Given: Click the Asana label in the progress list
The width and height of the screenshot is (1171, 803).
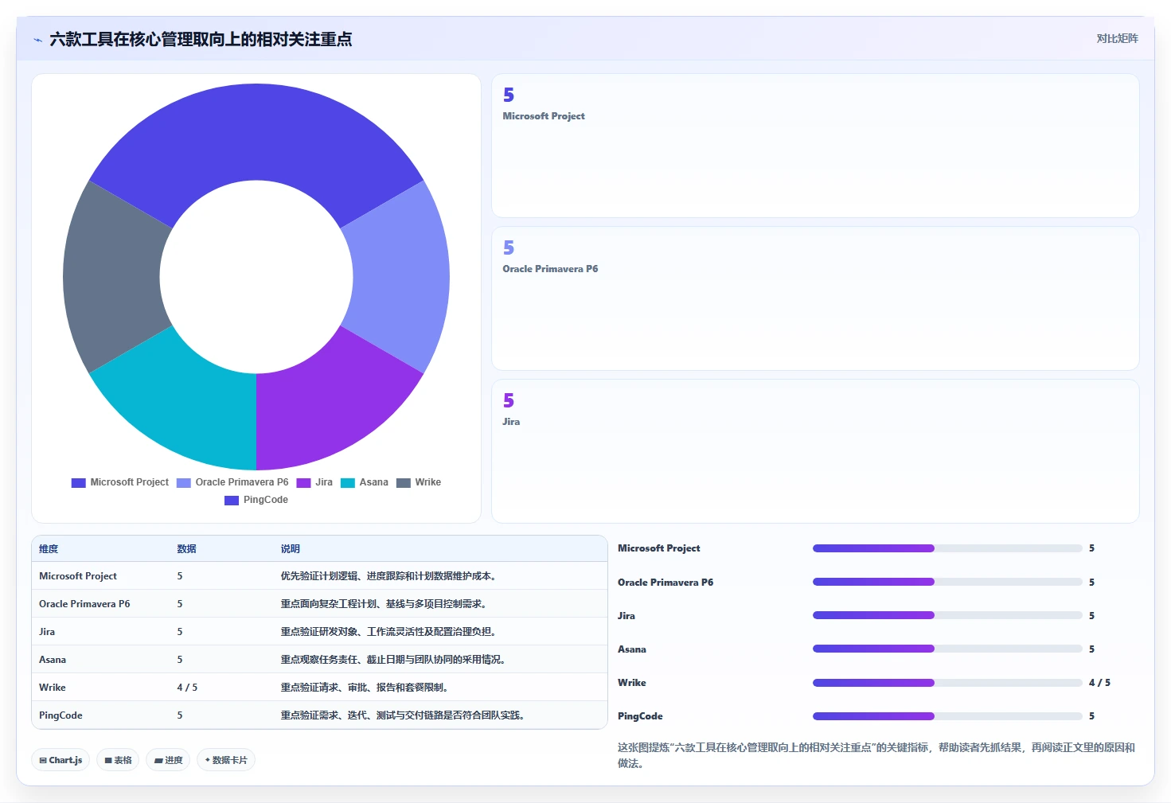Looking at the screenshot, I should (x=632, y=649).
